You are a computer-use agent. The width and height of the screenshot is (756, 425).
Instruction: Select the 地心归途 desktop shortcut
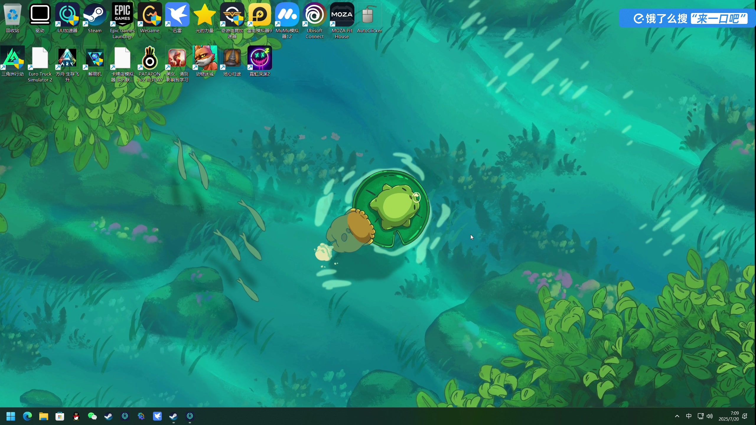232,61
